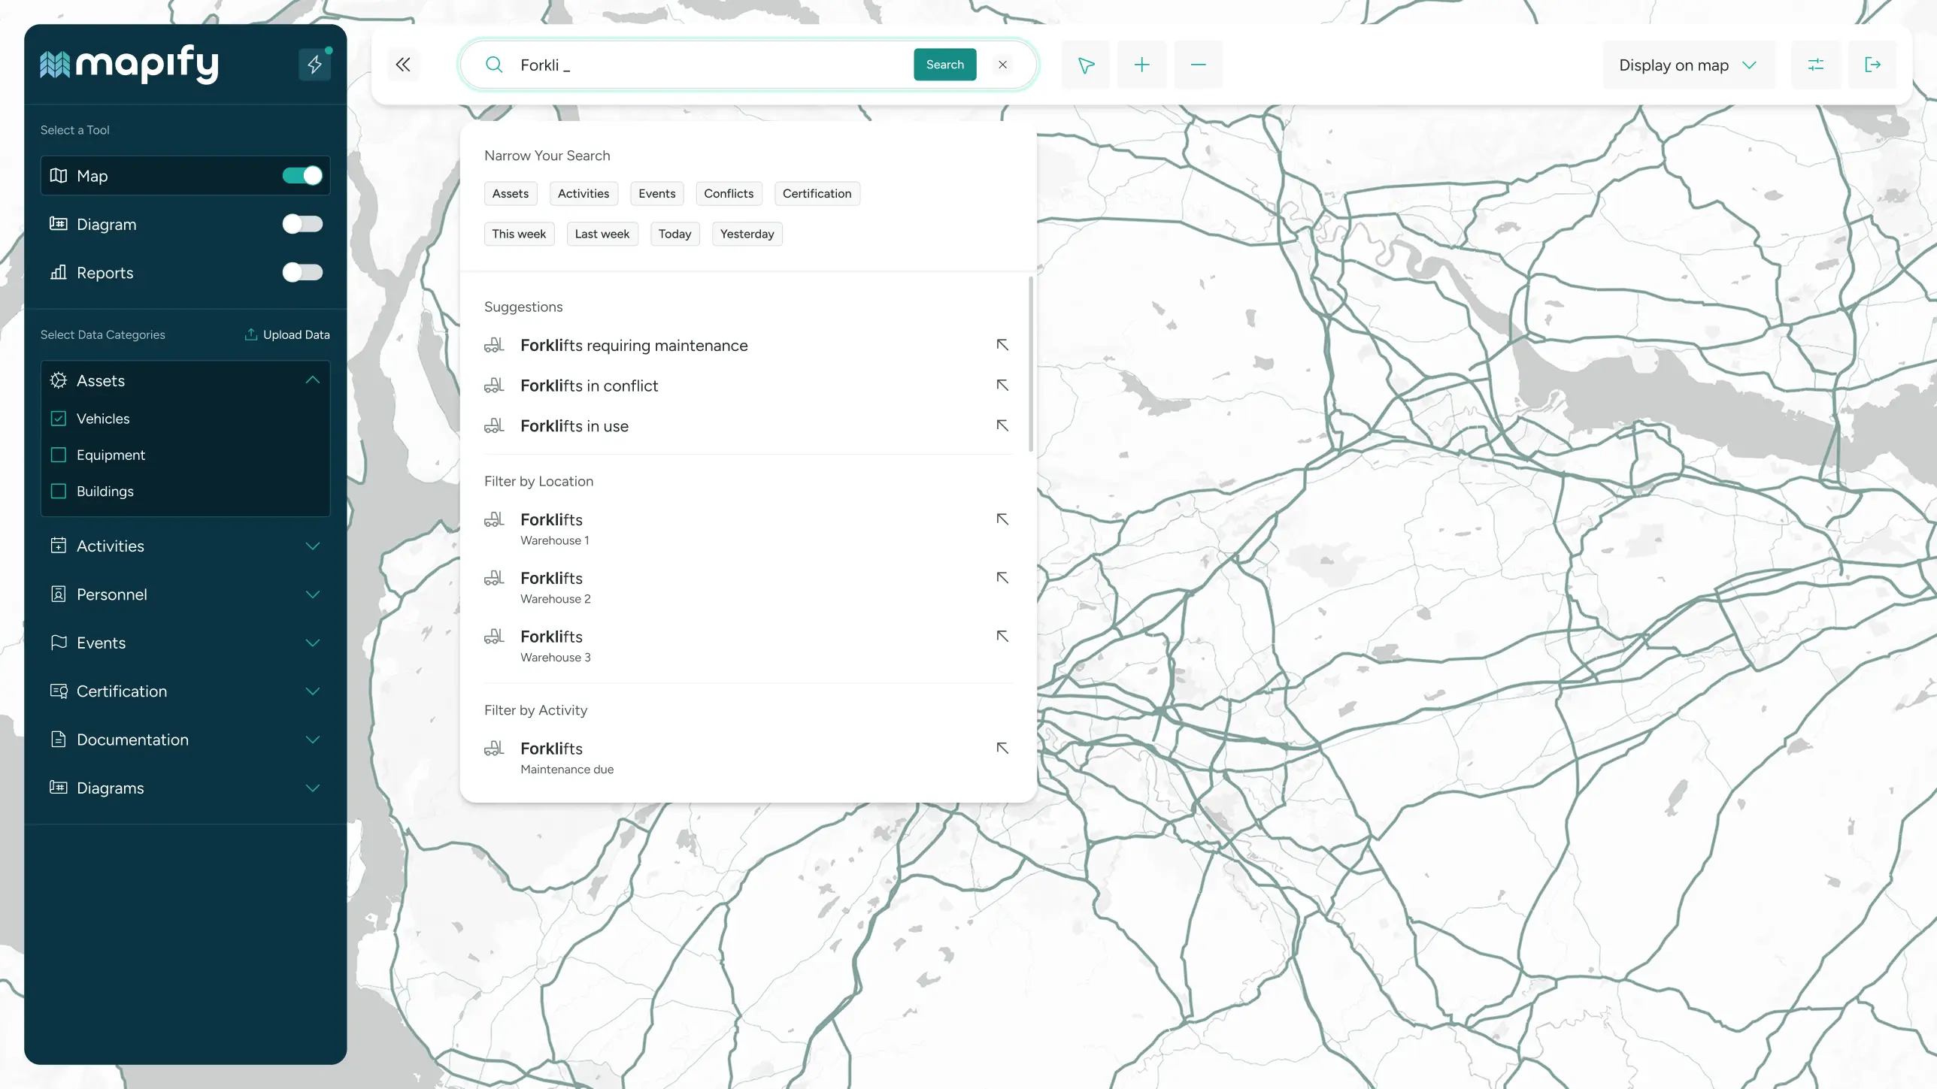Click the Search button
Image resolution: width=1937 pixels, height=1089 pixels.
tap(944, 65)
